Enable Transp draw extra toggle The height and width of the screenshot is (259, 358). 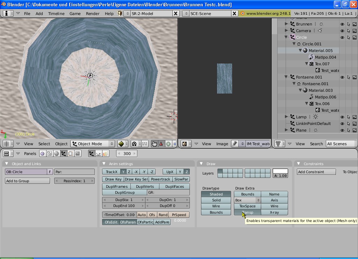coord(248,212)
